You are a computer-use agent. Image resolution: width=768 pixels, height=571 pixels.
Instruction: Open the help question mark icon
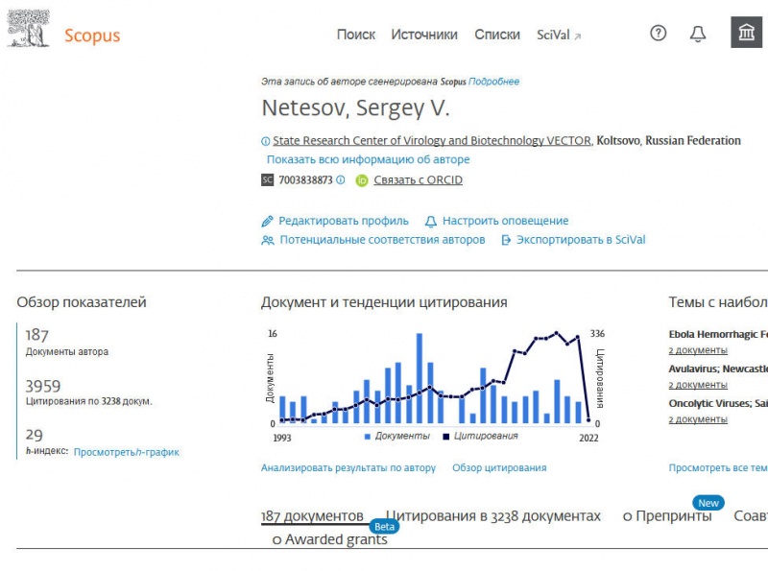point(658,34)
